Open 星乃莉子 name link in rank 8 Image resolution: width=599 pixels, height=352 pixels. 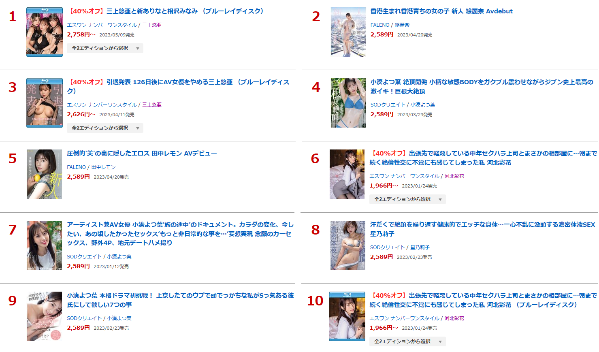pos(420,247)
